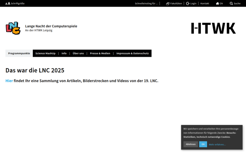This screenshot has width=246, height=153.
Task: Click the magnifier search icon
Action: click(x=231, y=3)
